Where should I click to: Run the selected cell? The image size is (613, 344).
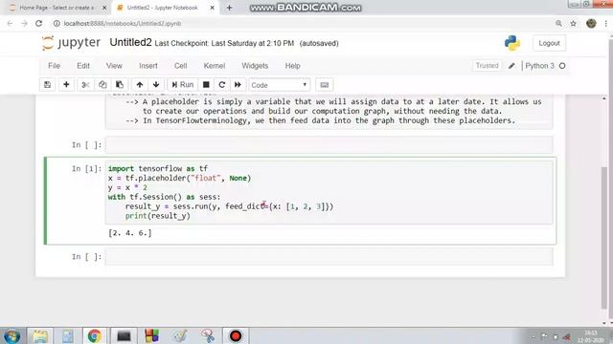pos(183,85)
